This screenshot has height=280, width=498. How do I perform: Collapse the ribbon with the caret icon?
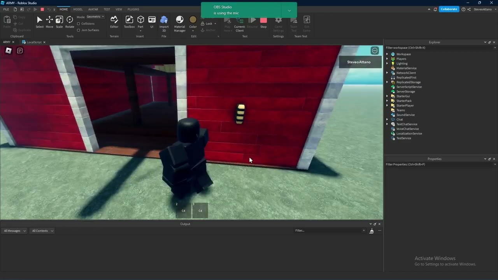pos(429,9)
